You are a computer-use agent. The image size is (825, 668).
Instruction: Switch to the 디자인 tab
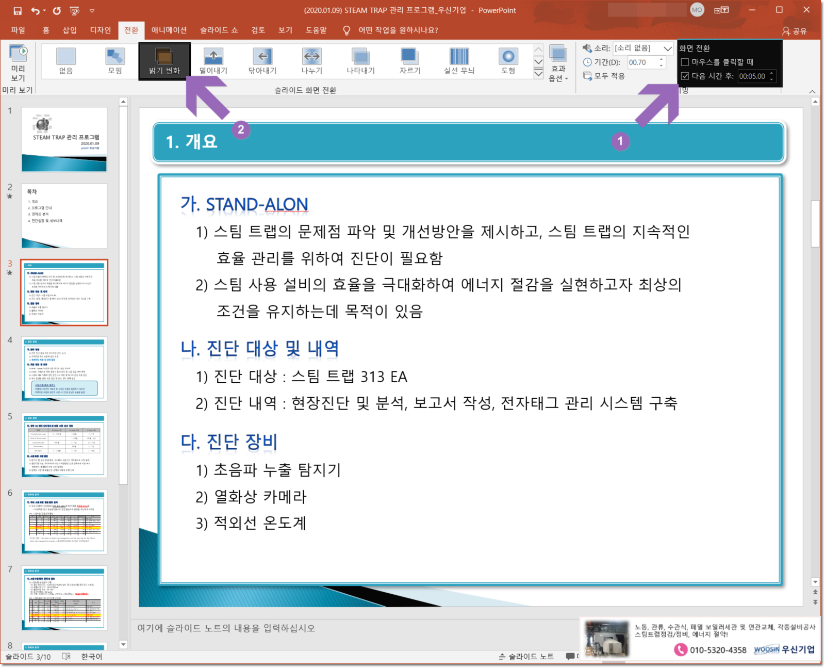[101, 30]
